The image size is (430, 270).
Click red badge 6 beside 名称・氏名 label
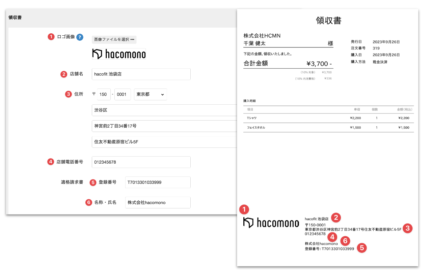tap(88, 202)
